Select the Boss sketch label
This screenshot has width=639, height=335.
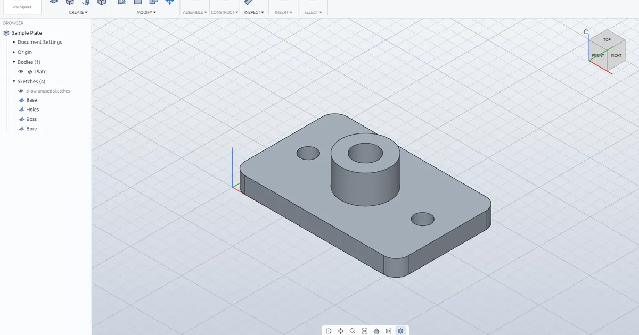(x=31, y=119)
